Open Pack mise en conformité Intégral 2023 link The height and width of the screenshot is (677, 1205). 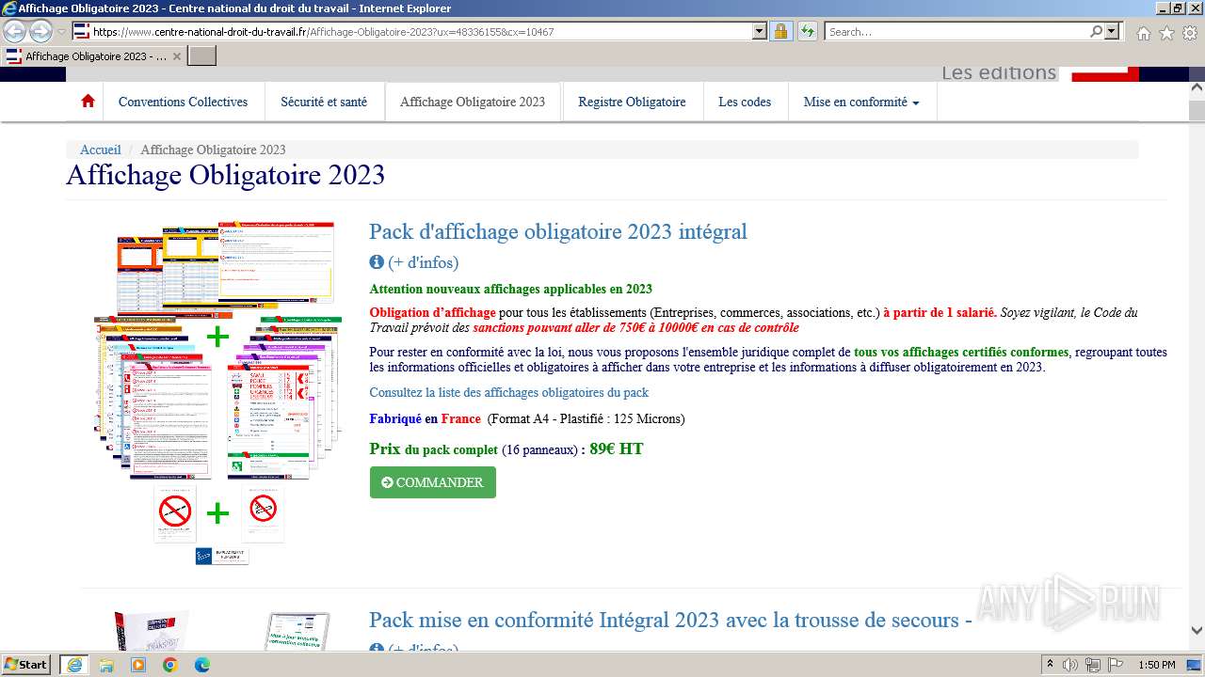click(670, 621)
